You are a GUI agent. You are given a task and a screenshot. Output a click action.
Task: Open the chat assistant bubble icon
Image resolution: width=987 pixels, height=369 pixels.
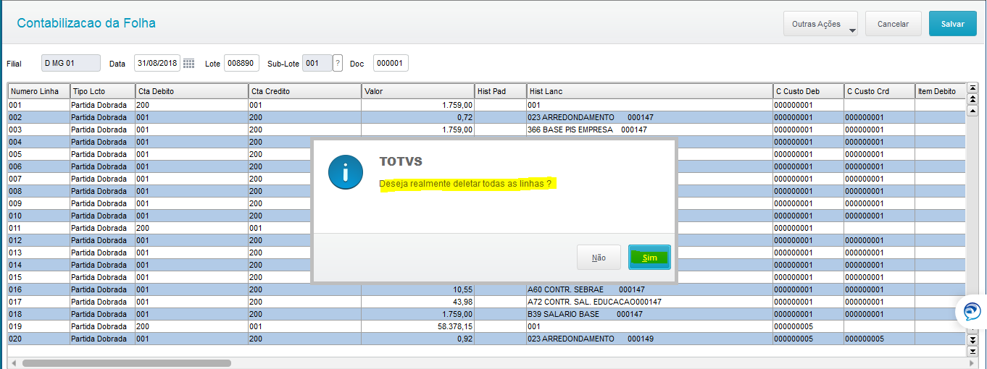point(971,312)
